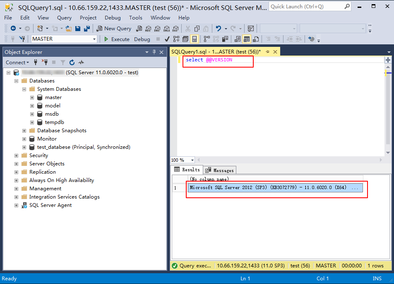Screen dimensions: 394x284
Task: Click the Disconnect plug icon in Object Explorer
Action: point(45,62)
